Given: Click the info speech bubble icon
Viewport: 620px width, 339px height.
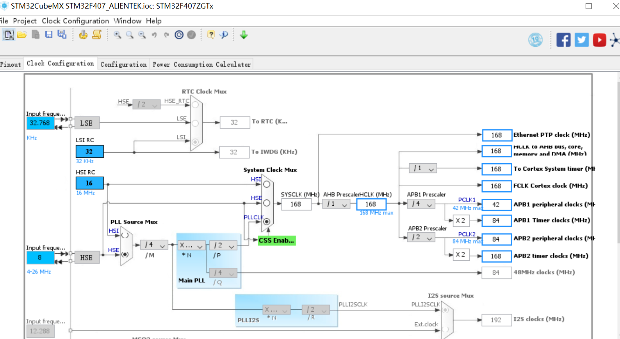Looking at the screenshot, I should coord(224,35).
